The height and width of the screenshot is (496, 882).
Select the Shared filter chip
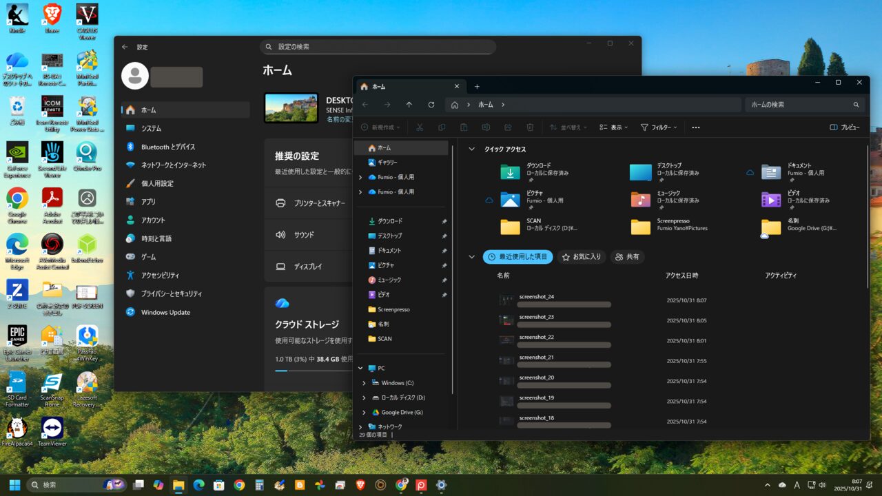coord(627,257)
